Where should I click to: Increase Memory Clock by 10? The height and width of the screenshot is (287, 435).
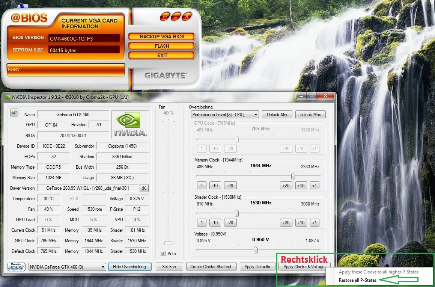(301, 186)
